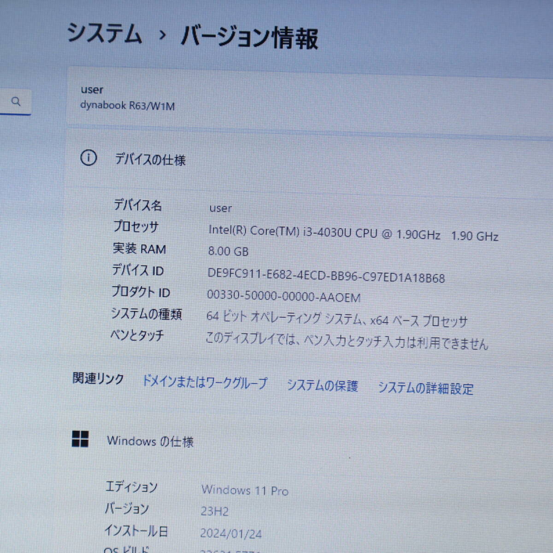Click the インストール日 label

click(x=136, y=531)
